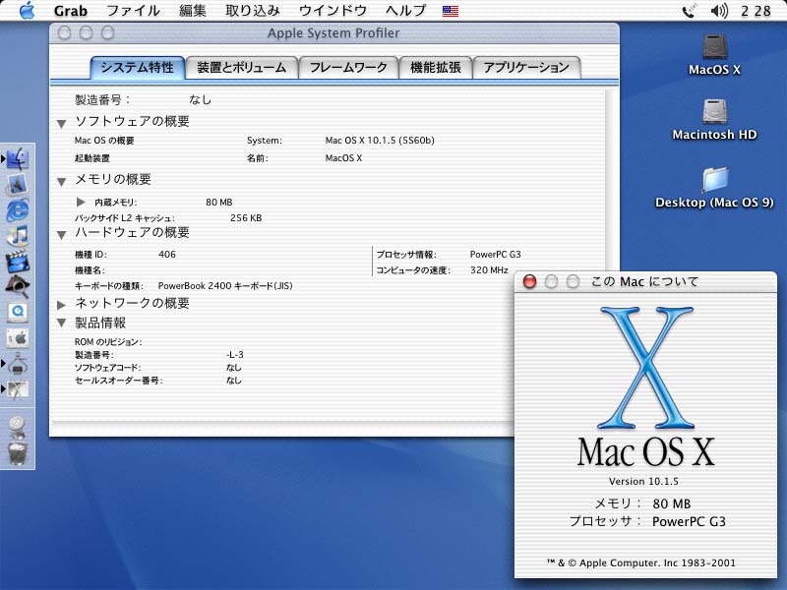Collapse the メモリの概要 section
The width and height of the screenshot is (787, 590).
pyautogui.click(x=61, y=181)
